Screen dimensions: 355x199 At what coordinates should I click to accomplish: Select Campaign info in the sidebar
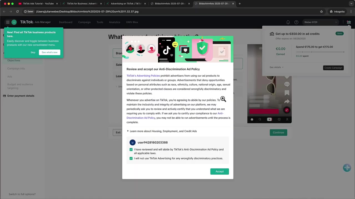(x=16, y=69)
